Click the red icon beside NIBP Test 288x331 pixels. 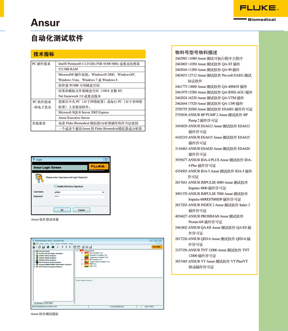(x=87, y=264)
